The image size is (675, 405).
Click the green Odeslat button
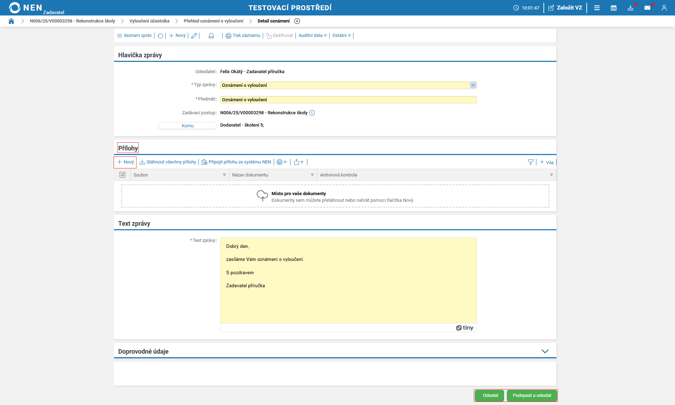[x=490, y=396]
